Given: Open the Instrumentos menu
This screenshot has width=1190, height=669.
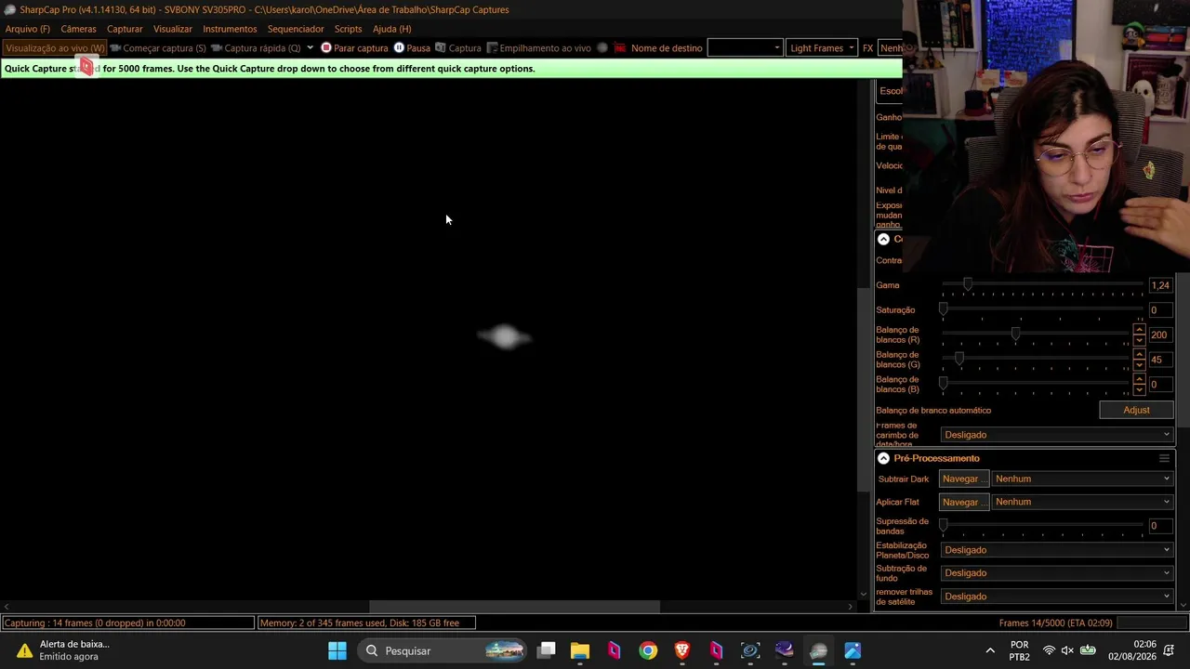Looking at the screenshot, I should [230, 29].
